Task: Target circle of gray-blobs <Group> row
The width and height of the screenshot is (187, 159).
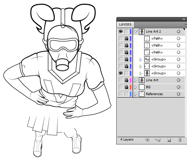Action: 178,59
